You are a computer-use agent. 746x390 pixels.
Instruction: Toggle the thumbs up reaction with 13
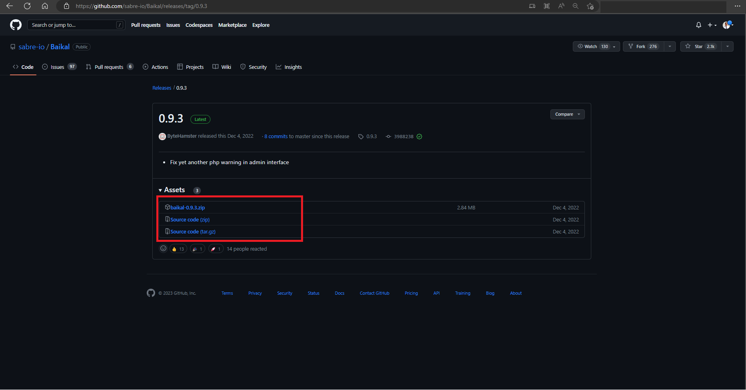tap(178, 249)
